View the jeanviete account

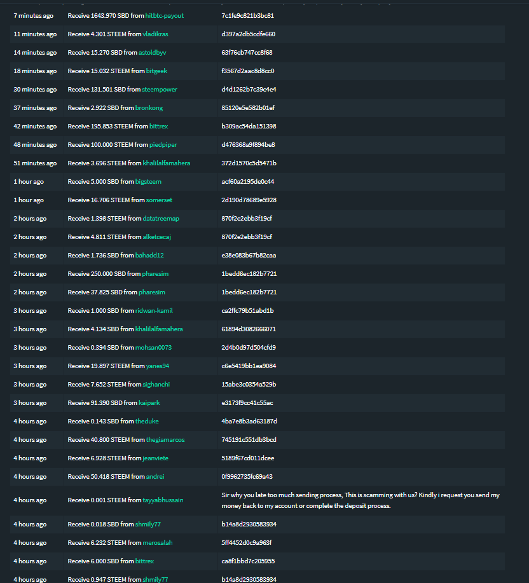[155, 458]
